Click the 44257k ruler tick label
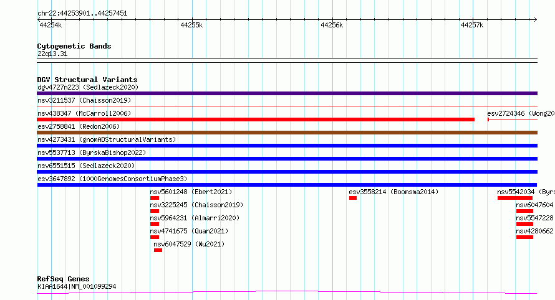 [472, 25]
